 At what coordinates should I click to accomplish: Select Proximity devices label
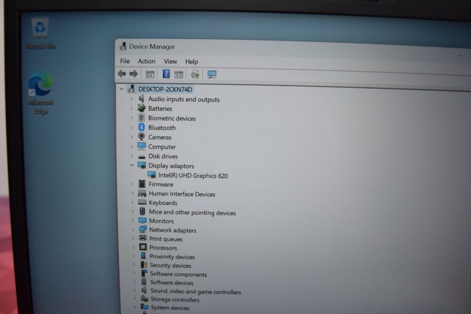coord(172,257)
